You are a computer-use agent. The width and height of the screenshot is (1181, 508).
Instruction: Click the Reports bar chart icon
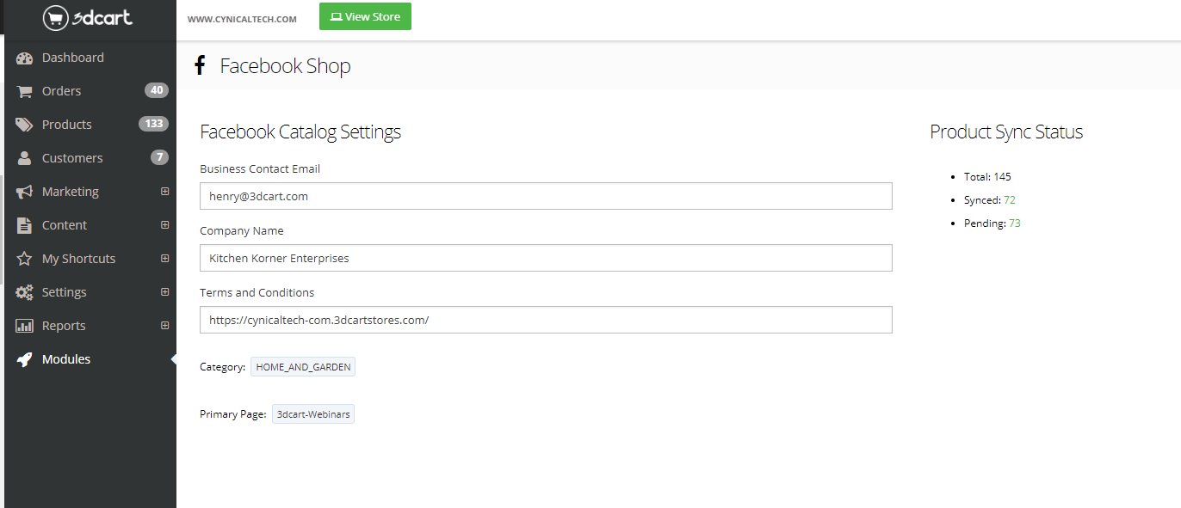pos(24,326)
